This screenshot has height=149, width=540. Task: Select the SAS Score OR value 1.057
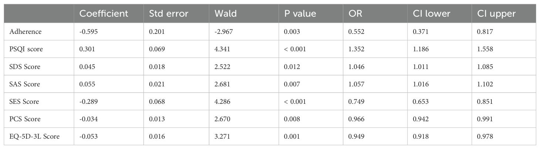pos(356,84)
